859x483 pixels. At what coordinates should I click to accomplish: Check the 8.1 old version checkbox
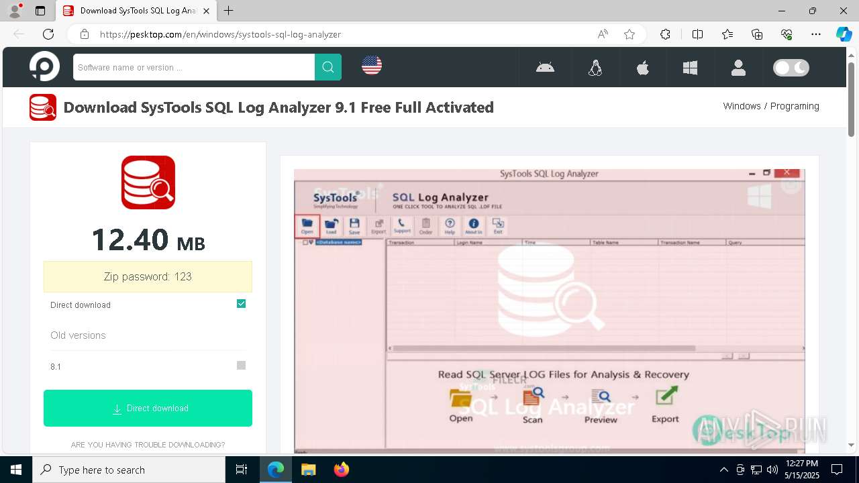click(242, 366)
